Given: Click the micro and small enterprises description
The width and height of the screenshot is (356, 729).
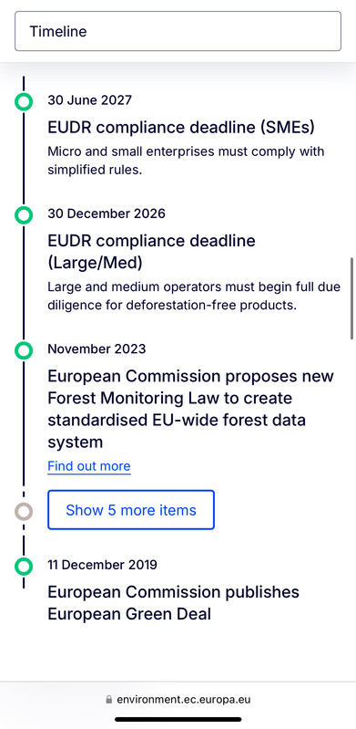Looking at the screenshot, I should [186, 161].
